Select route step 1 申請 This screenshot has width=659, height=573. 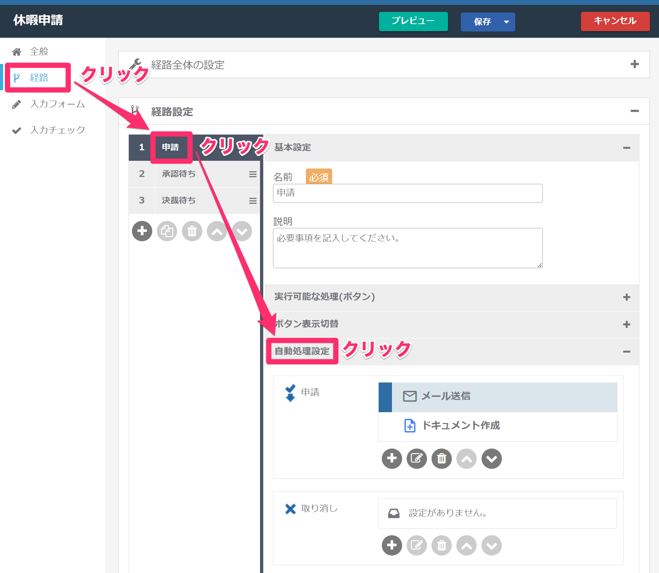pos(194,148)
